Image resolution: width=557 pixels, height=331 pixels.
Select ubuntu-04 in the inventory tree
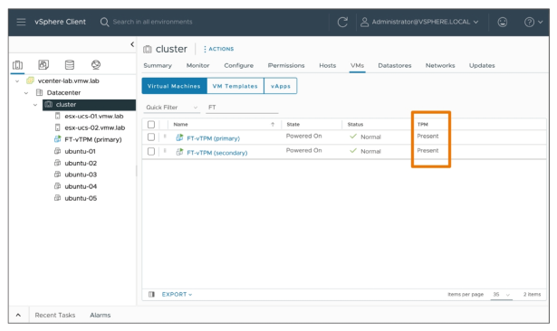[x=81, y=186]
